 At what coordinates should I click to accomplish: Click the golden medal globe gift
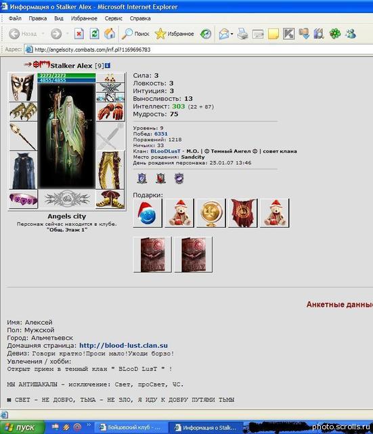[211, 213]
